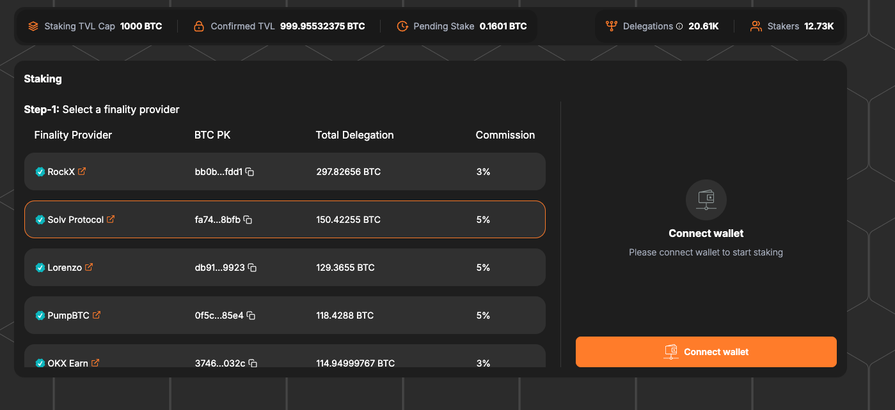Click the Staking section heading
895x410 pixels.
click(x=43, y=79)
